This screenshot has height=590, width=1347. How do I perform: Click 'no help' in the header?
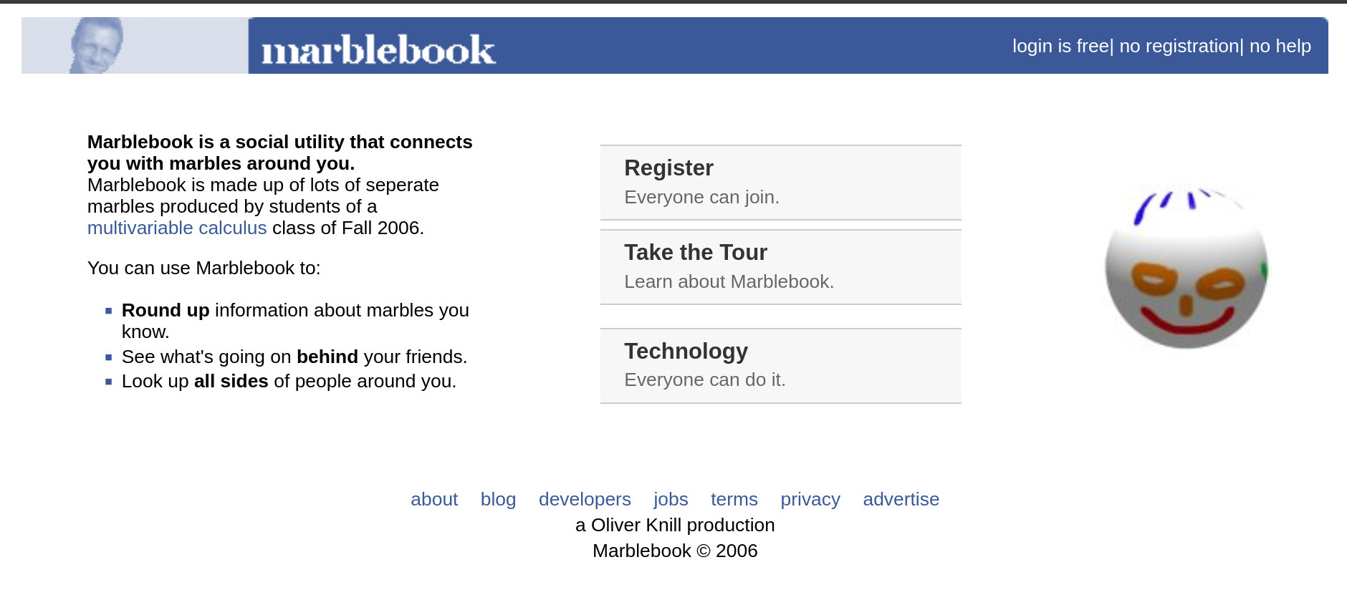1280,47
